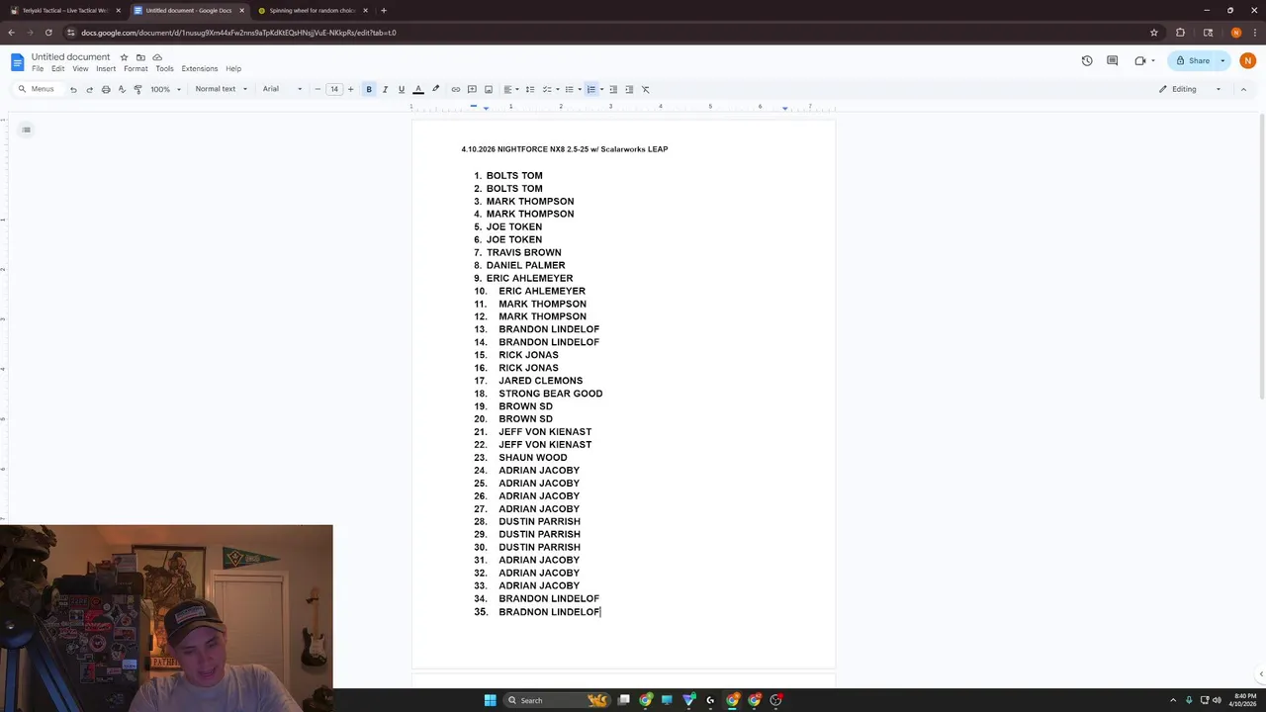Open the Extensions menu
This screenshot has height=712, width=1266.
pos(200,69)
